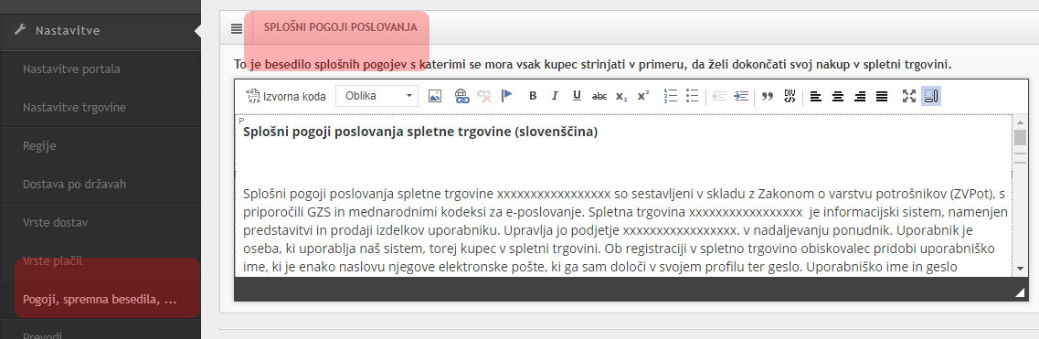The image size is (1039, 339).
Task: Apply block quote formatting
Action: [x=768, y=96]
